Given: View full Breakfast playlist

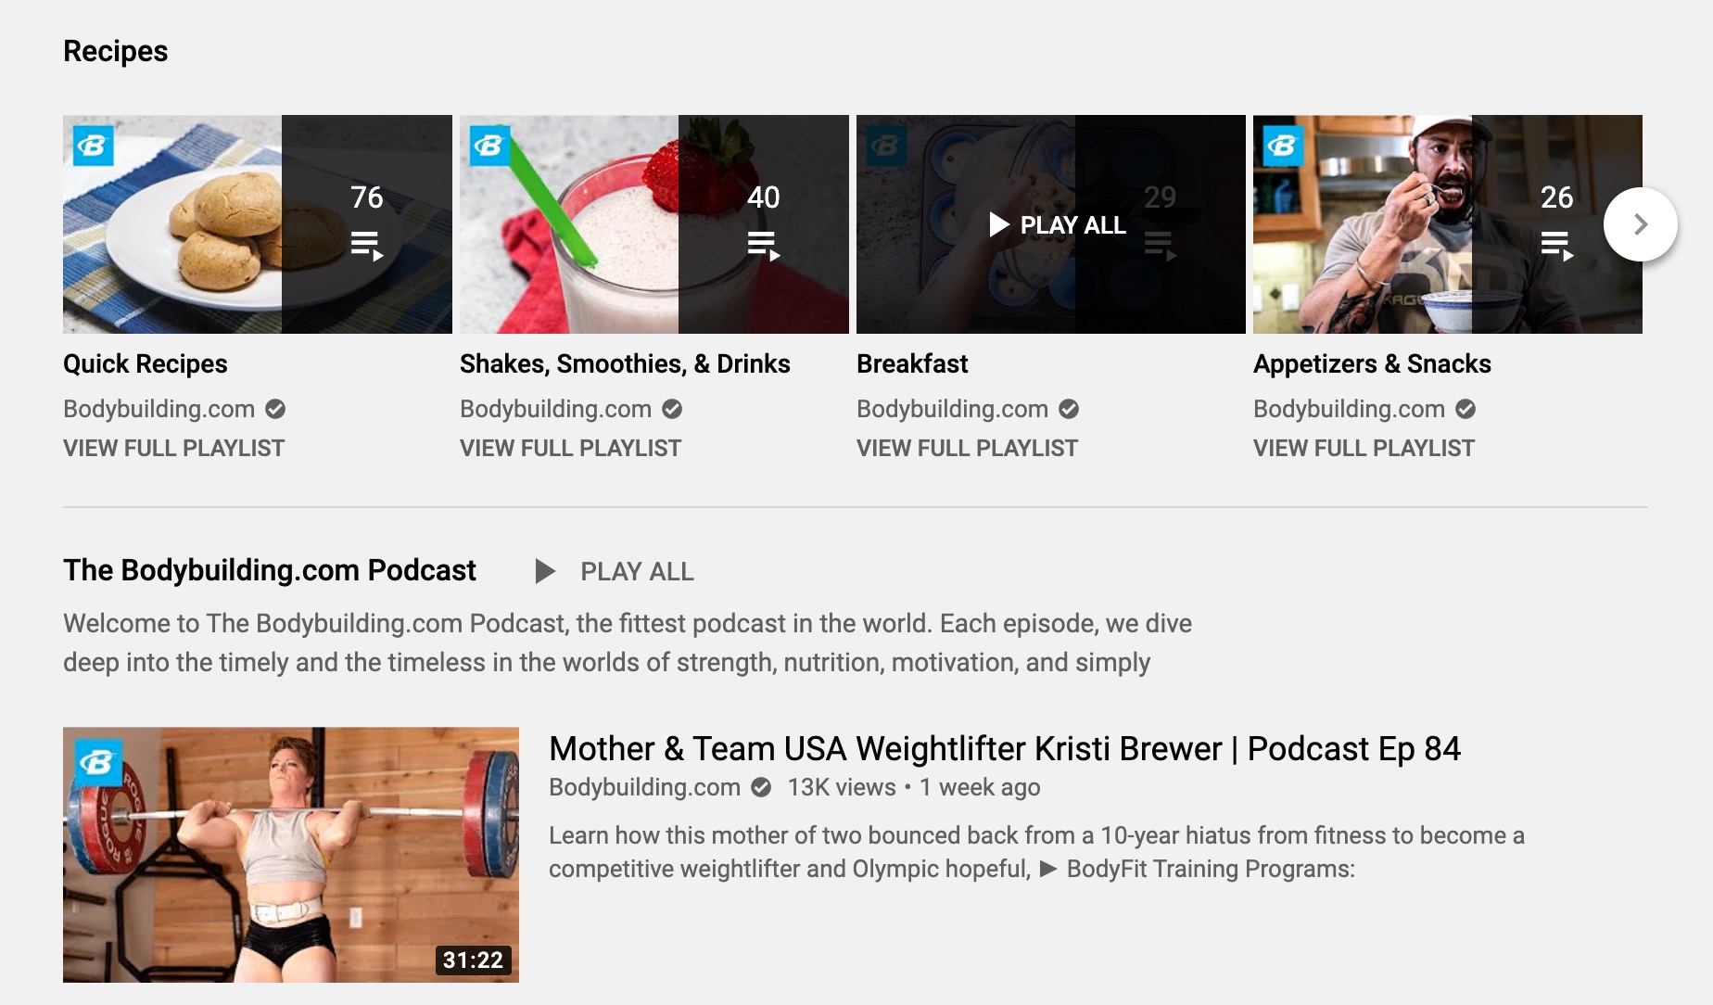Looking at the screenshot, I should (x=968, y=449).
